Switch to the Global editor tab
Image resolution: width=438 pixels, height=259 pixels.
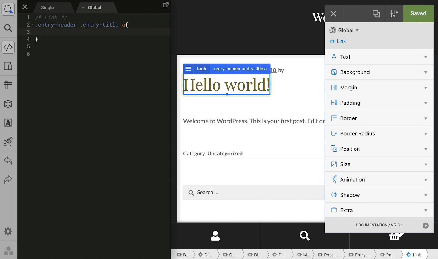[94, 8]
